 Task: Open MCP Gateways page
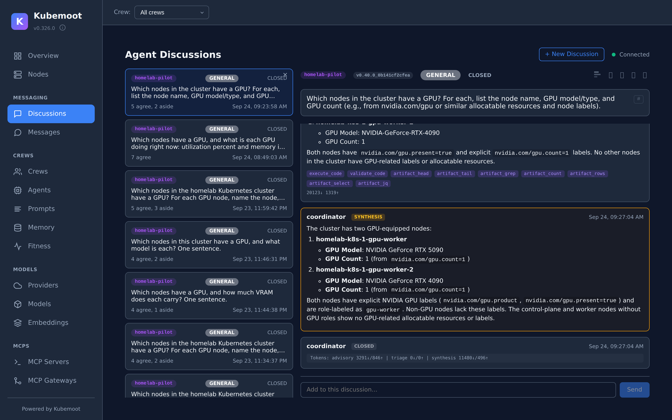[51, 381]
